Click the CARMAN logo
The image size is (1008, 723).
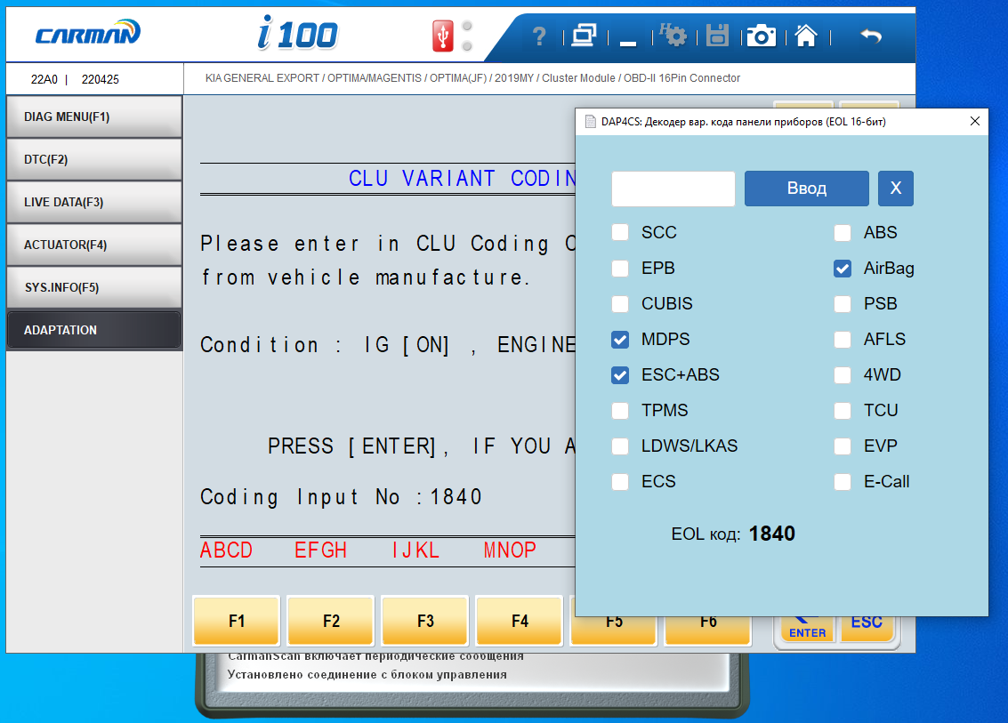point(87,32)
